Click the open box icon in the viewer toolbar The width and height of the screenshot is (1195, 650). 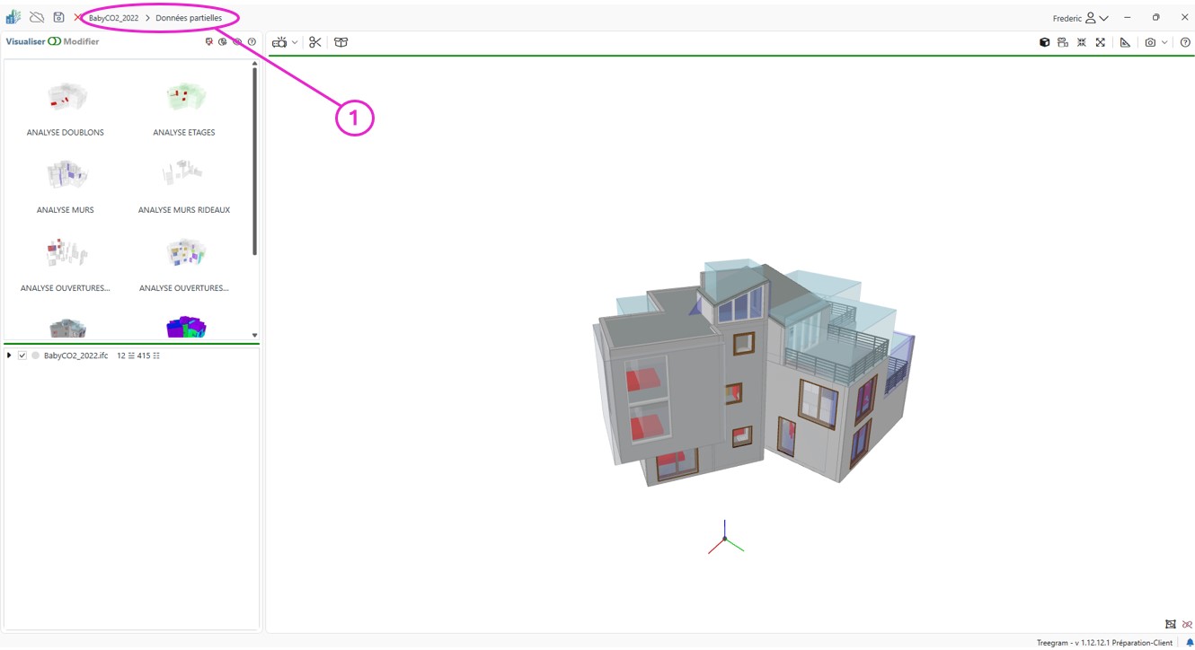[x=341, y=42]
